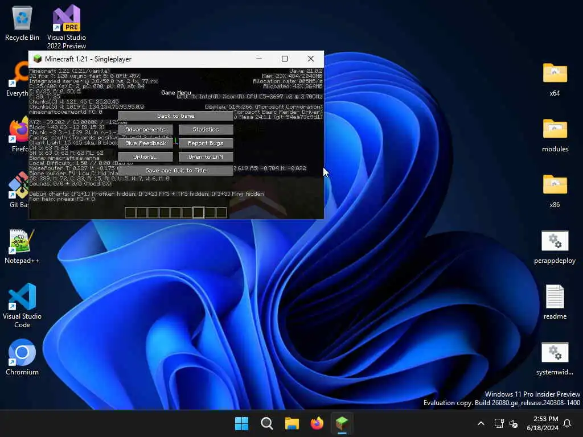
Task: Open the readme text file
Action: coord(555,302)
